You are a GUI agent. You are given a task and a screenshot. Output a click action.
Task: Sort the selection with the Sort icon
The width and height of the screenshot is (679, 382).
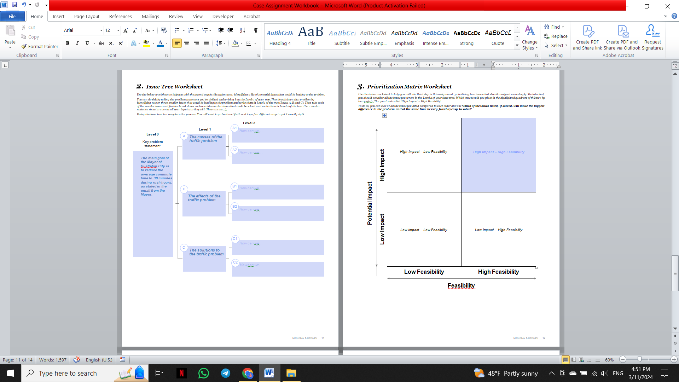(242, 30)
